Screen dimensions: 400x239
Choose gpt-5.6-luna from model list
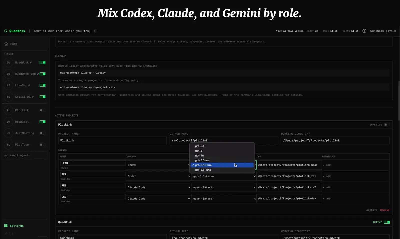pos(222,170)
